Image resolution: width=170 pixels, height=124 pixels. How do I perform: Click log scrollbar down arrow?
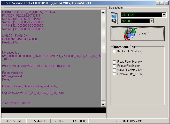pyautogui.click(x=103, y=105)
